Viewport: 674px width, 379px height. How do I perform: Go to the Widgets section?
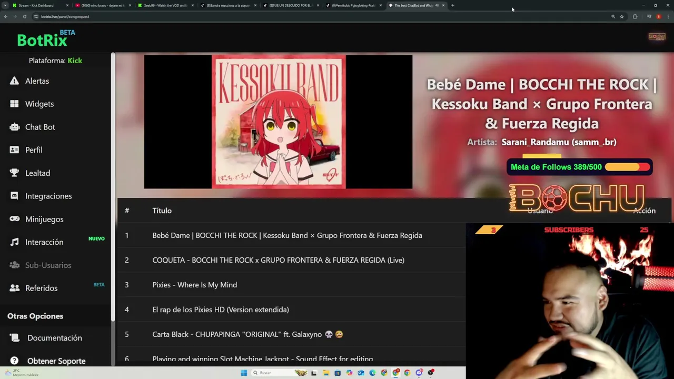39,104
